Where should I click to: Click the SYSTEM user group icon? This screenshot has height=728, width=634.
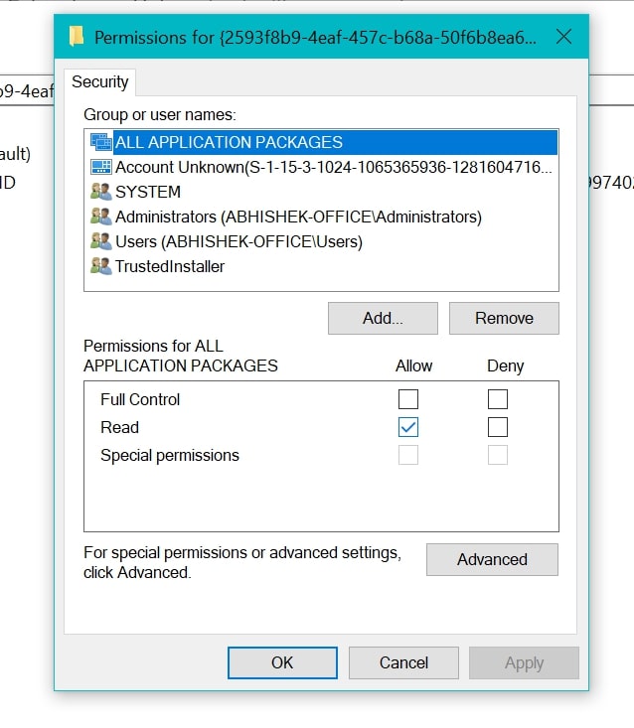pyautogui.click(x=100, y=192)
